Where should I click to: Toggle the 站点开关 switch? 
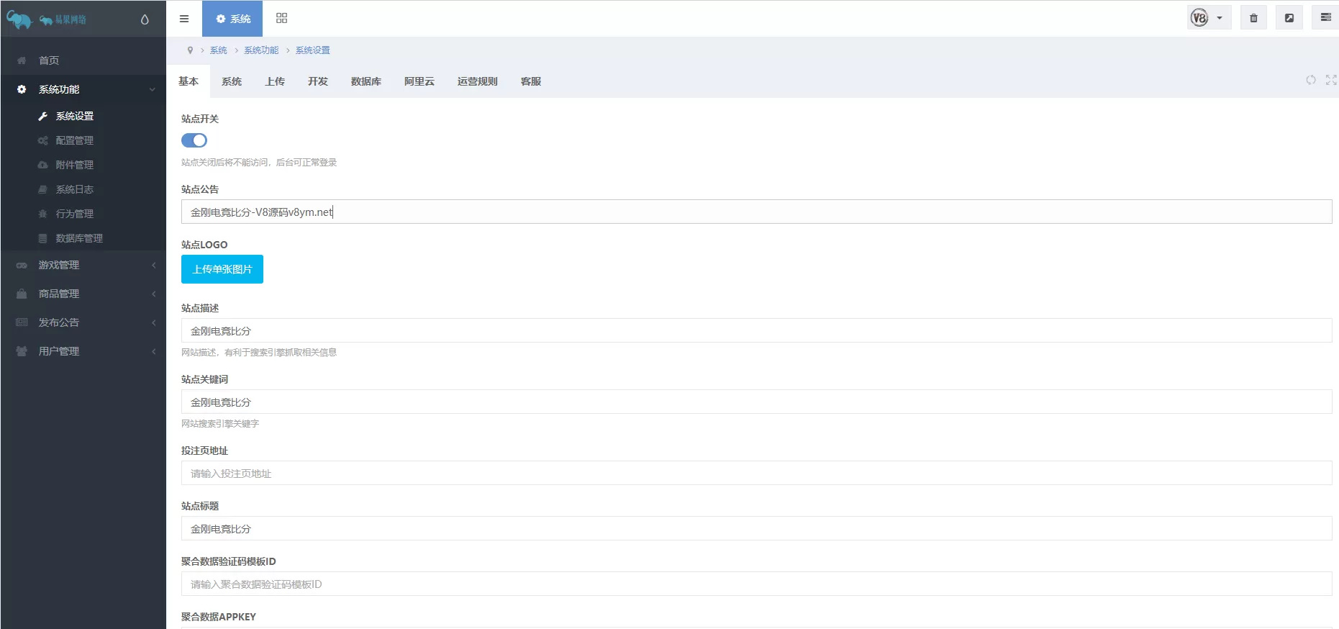coord(194,140)
